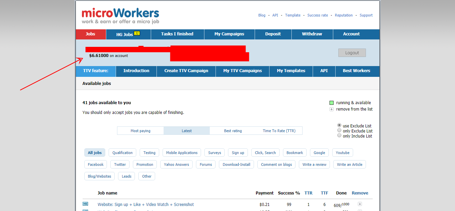
Task: Filter by Facebook category
Action: pyautogui.click(x=96, y=164)
